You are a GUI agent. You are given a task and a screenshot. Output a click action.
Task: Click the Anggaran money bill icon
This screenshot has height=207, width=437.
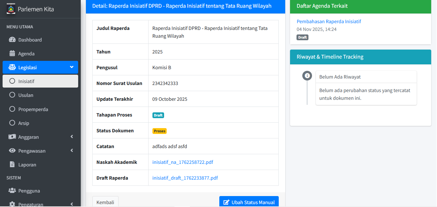[12, 137]
